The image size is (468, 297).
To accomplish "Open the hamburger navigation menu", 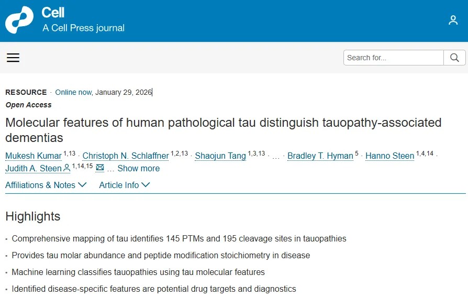I will [x=13, y=58].
